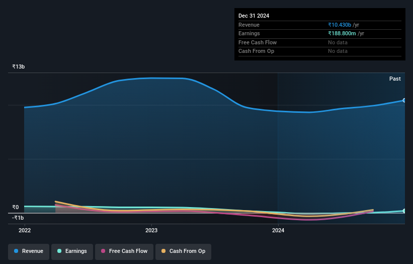This screenshot has width=413, height=264.
Task: Click the 2024 x-axis label
Action: point(278,231)
